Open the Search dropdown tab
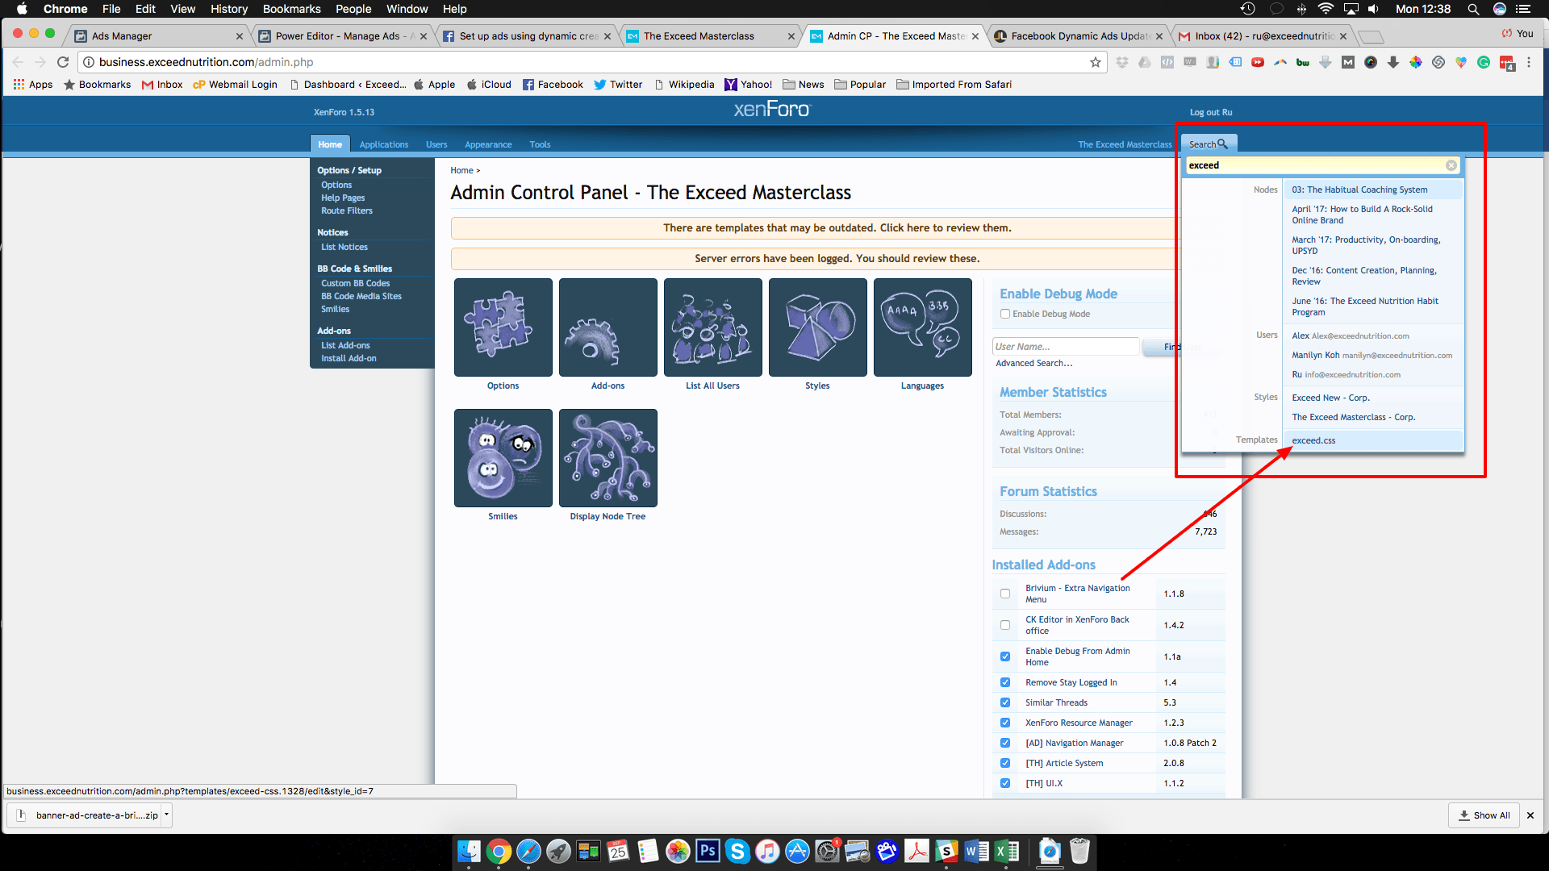The image size is (1549, 871). click(1208, 144)
